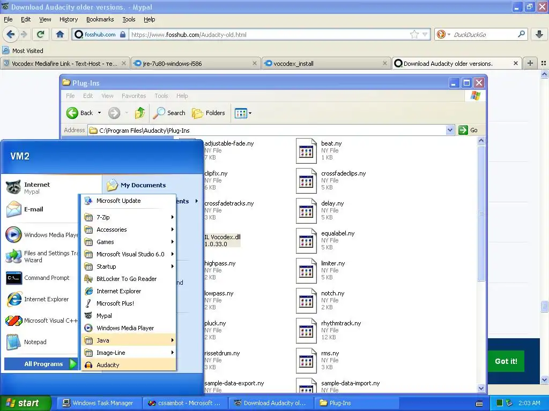Click Explorer vertical scrollbar down arrow
This screenshot has height=411, width=549.
[481, 388]
